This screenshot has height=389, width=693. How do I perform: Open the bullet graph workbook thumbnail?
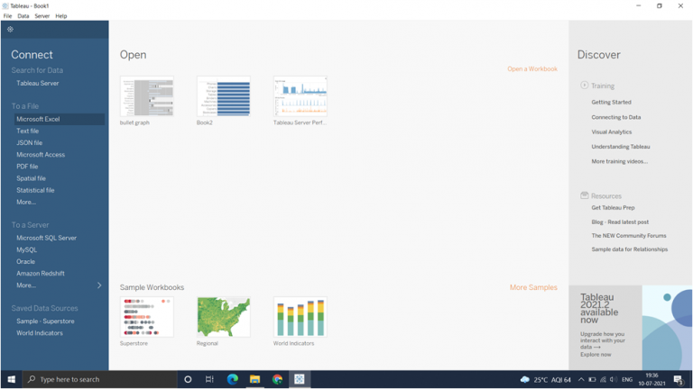point(147,96)
